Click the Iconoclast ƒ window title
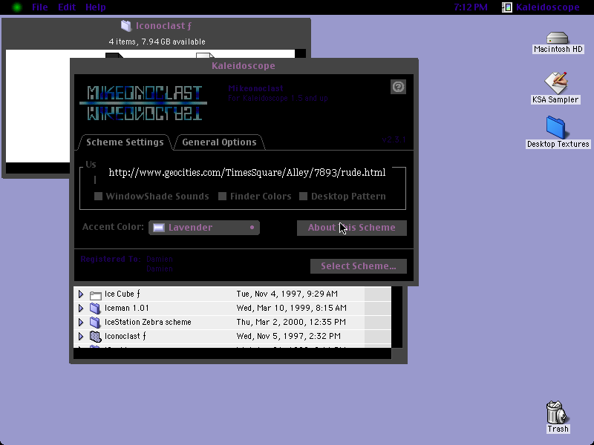The width and height of the screenshot is (594, 445). pos(163,26)
